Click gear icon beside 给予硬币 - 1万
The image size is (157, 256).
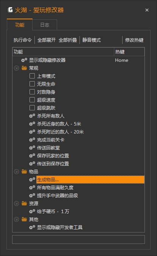coord(32,211)
